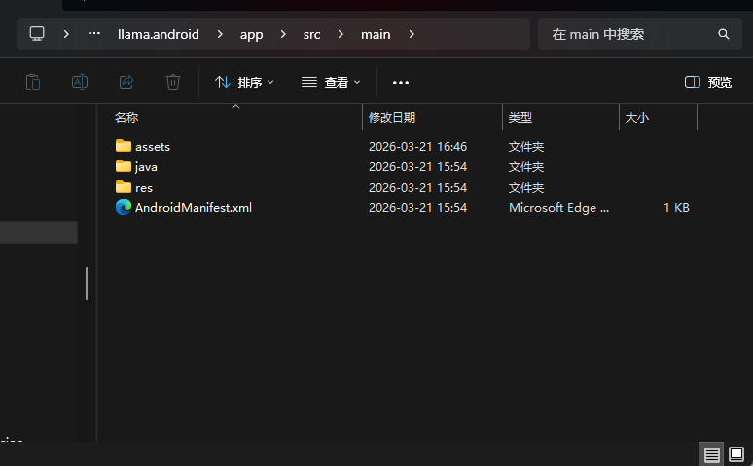This screenshot has width=753, height=466.
Task: Sort by the 类型 column header
Action: [x=520, y=117]
